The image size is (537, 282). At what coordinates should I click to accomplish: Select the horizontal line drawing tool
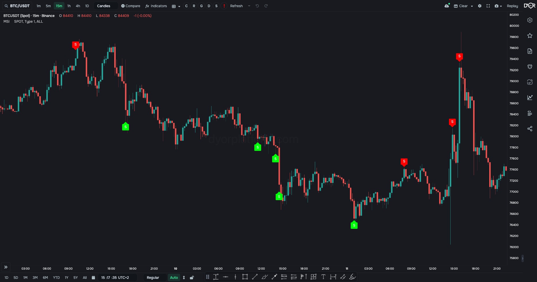pos(226,277)
